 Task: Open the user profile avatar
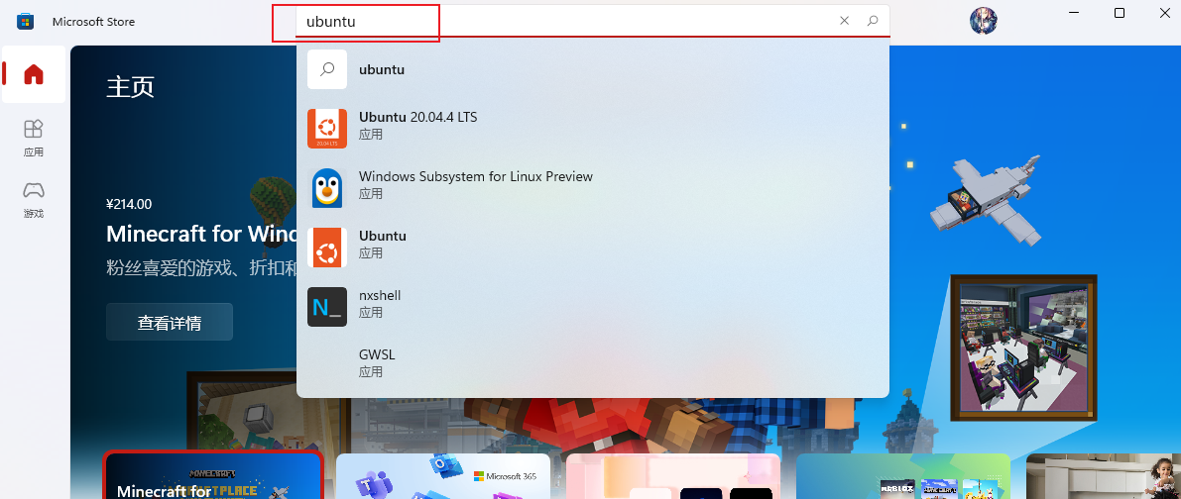click(x=983, y=20)
